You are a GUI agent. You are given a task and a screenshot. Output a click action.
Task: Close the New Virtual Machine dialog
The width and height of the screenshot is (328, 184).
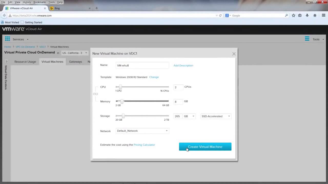click(x=234, y=54)
